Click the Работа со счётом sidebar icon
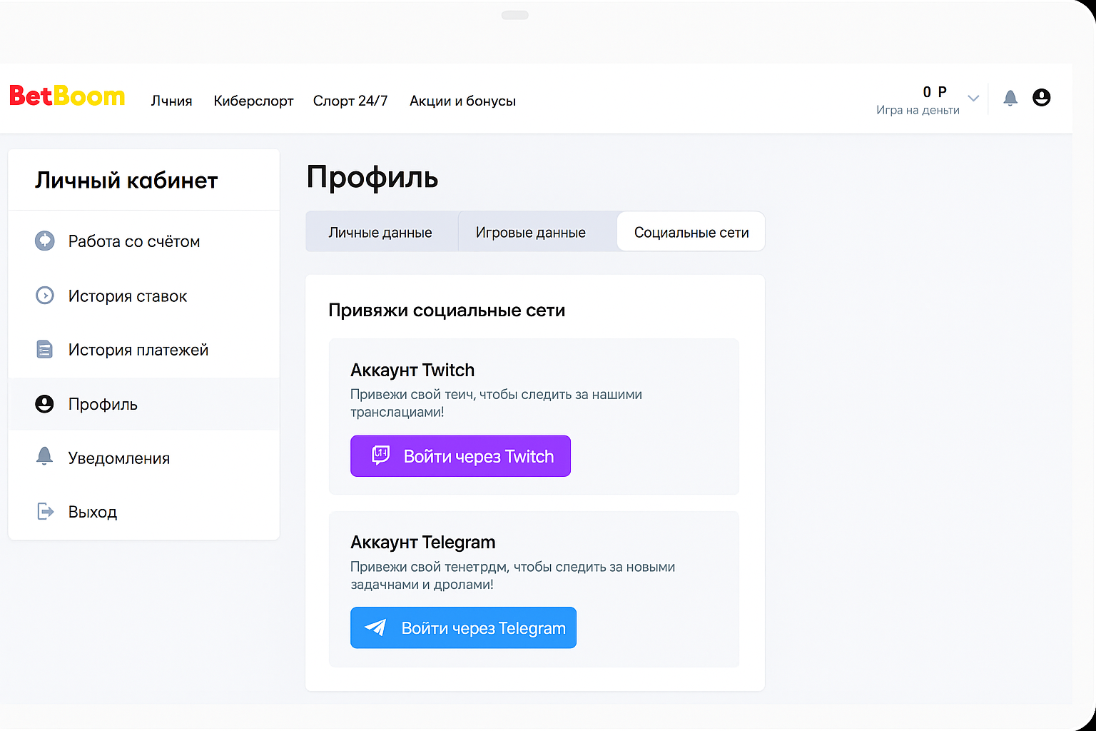1096x731 pixels. [45, 241]
